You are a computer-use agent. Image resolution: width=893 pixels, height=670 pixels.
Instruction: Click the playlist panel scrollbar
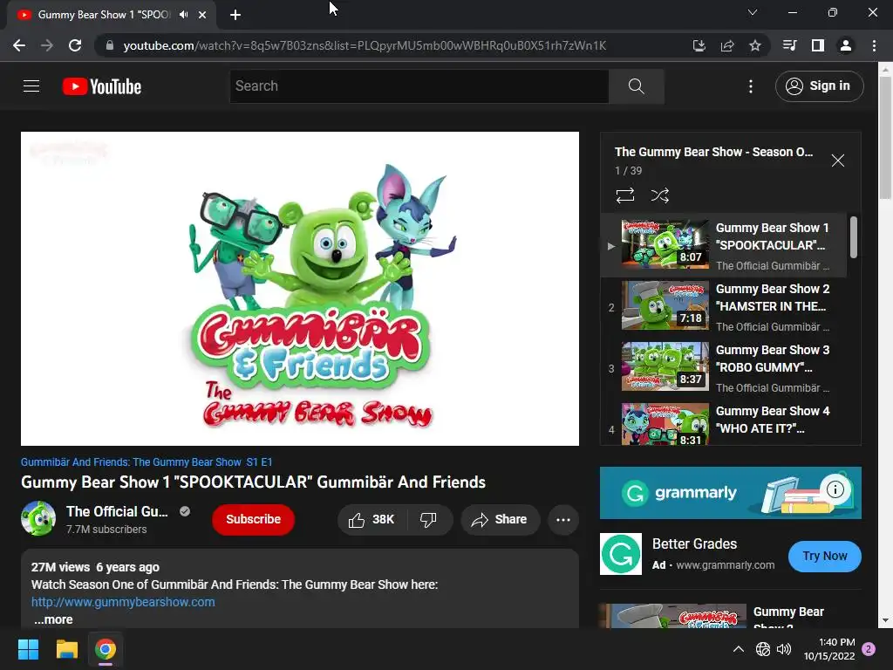click(853, 237)
